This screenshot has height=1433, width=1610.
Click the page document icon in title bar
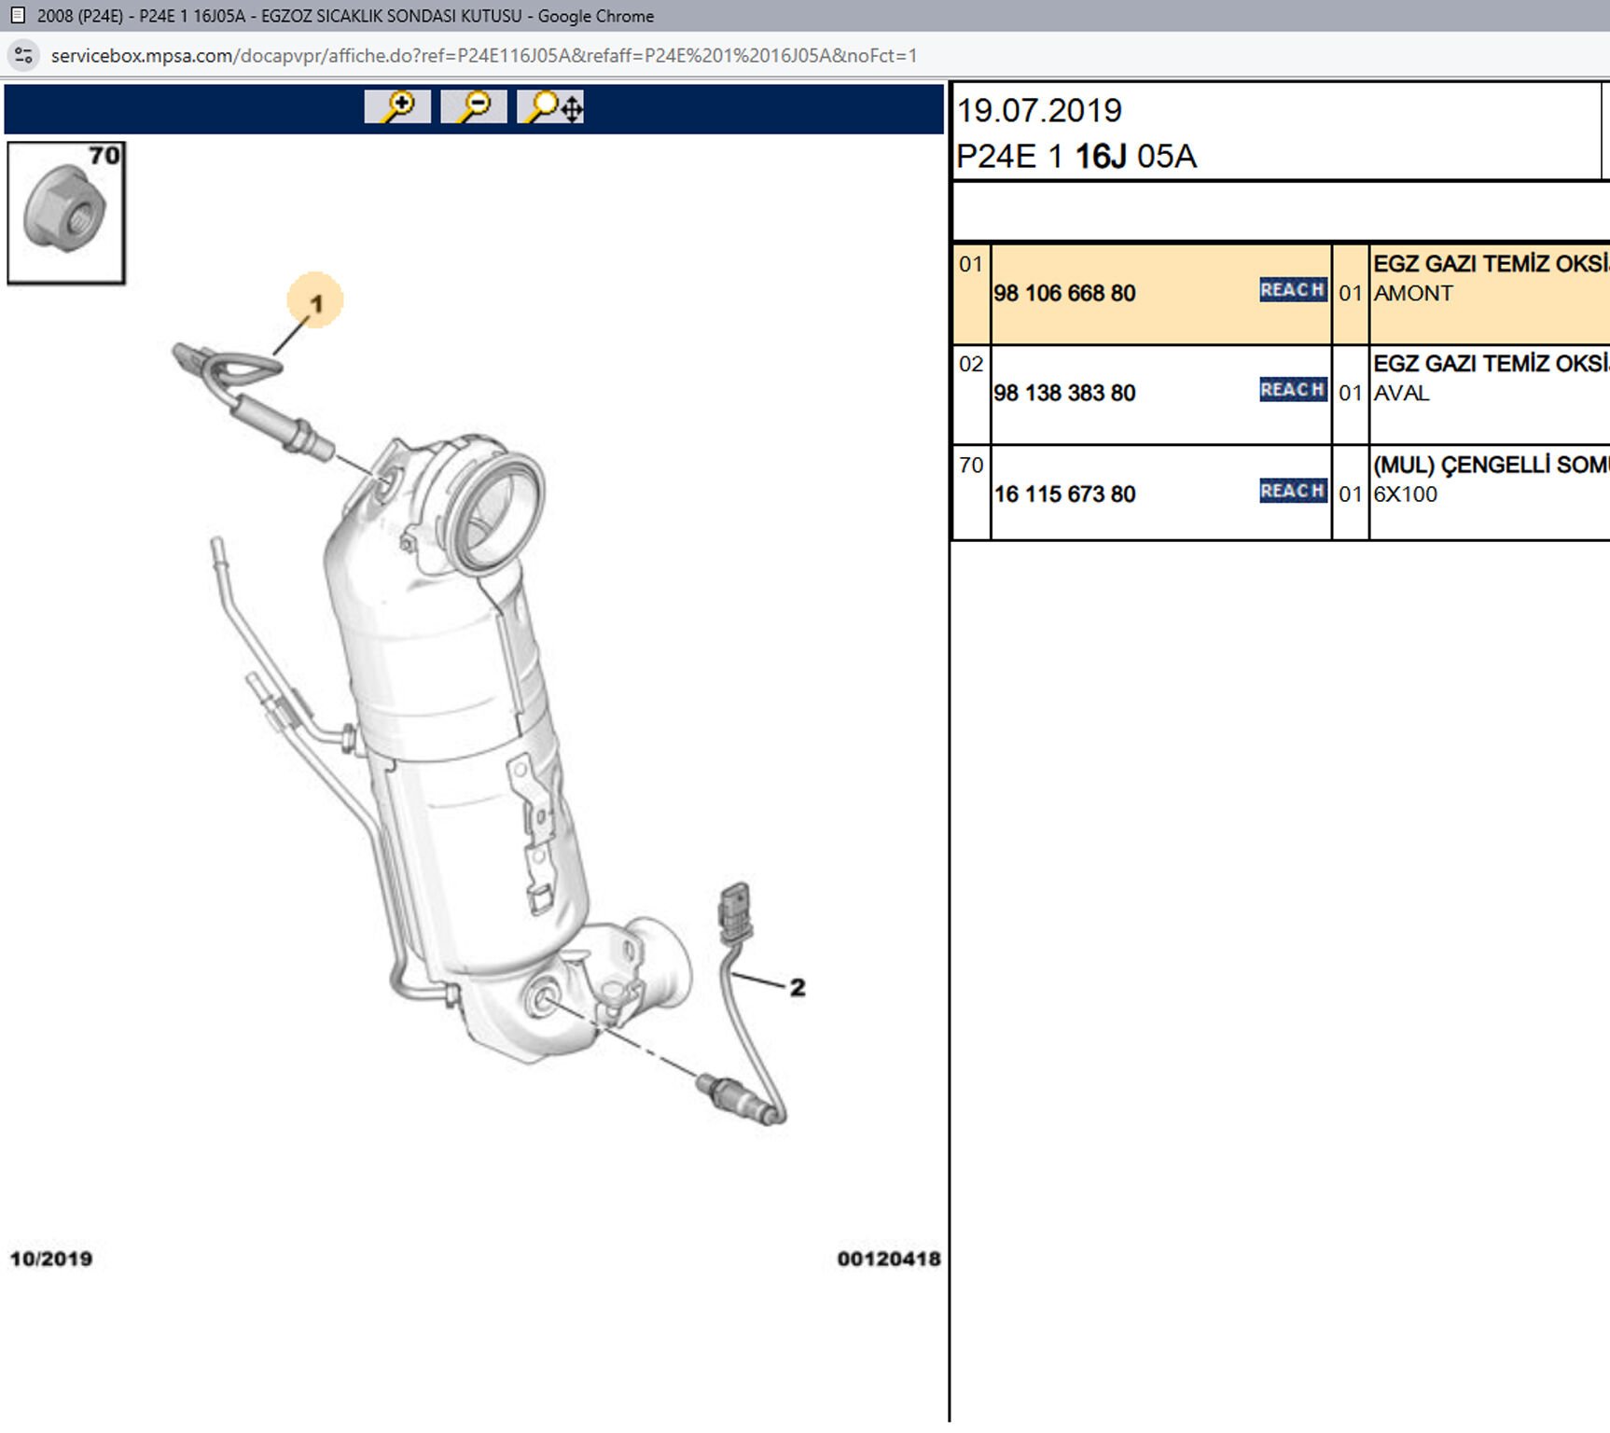pos(17,16)
